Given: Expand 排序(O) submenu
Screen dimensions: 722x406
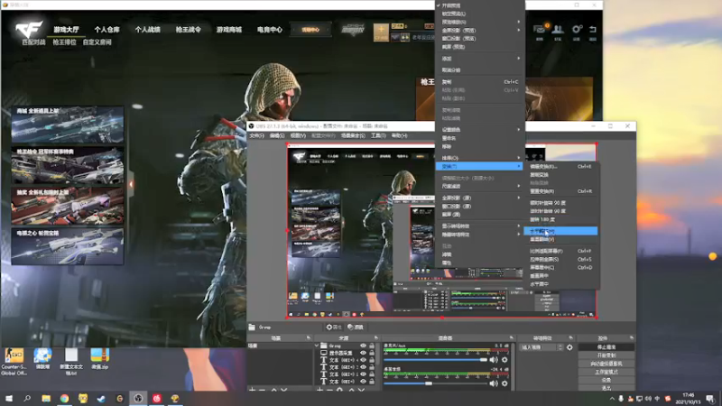Looking at the screenshot, I should [x=479, y=158].
